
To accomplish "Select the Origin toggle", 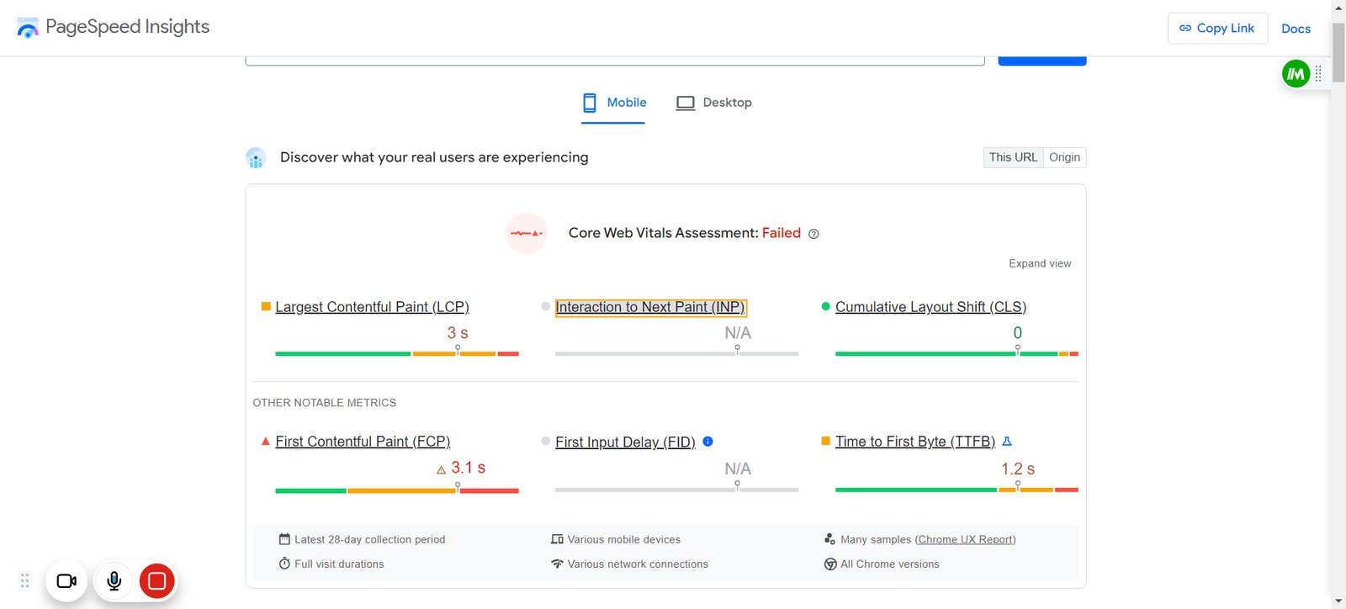I will pos(1064,157).
